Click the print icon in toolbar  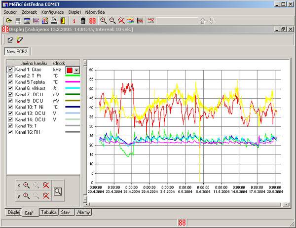pyautogui.click(x=54, y=21)
